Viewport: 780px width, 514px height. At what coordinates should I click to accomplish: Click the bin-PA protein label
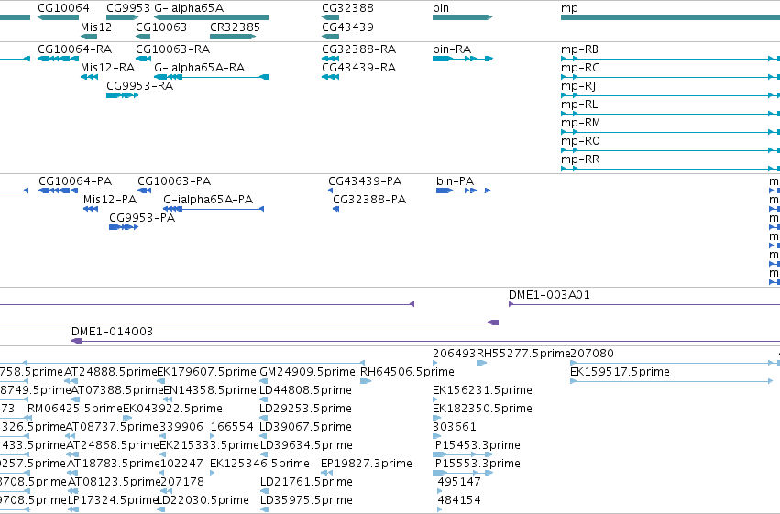point(456,180)
